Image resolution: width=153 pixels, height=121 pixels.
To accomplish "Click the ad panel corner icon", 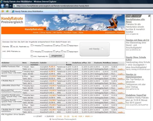I will click(149, 16).
